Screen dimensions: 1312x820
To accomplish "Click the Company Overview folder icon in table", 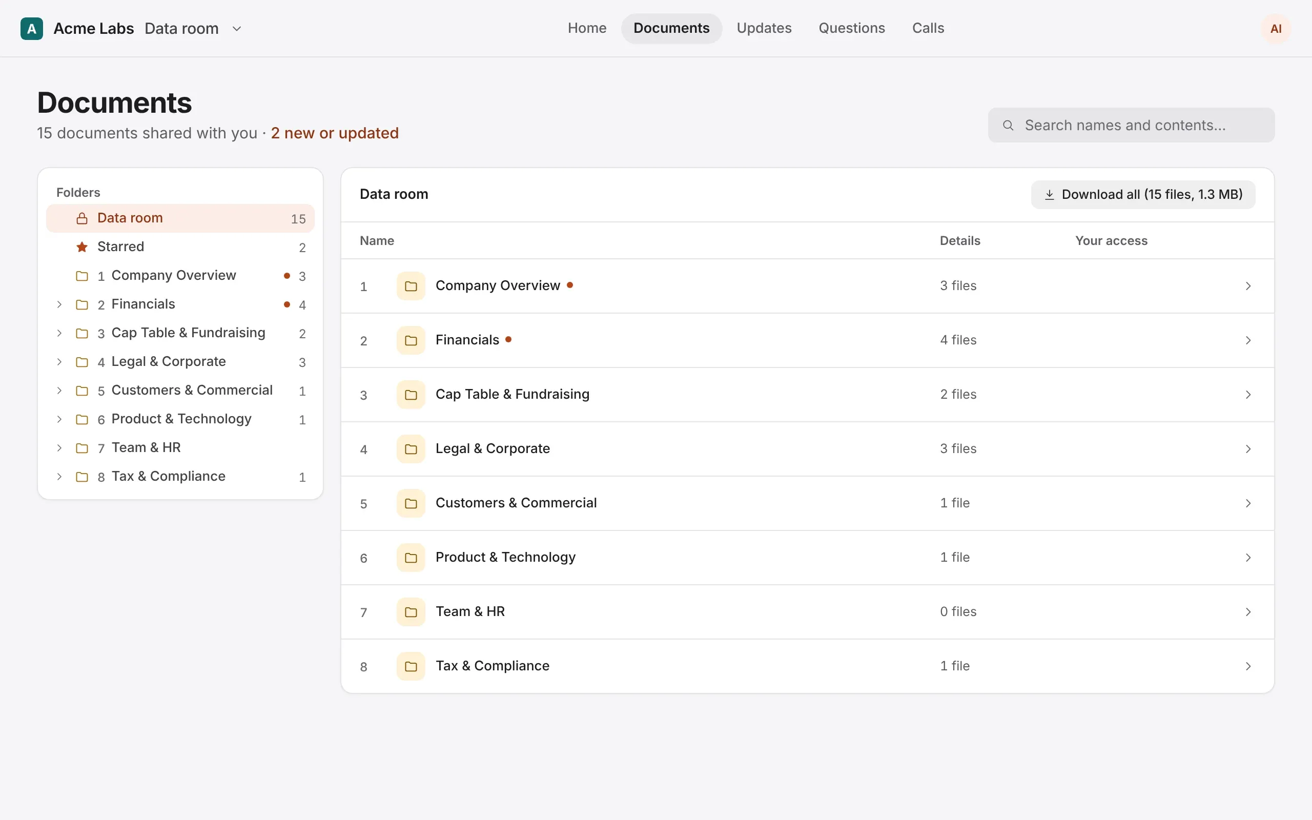I will (411, 286).
